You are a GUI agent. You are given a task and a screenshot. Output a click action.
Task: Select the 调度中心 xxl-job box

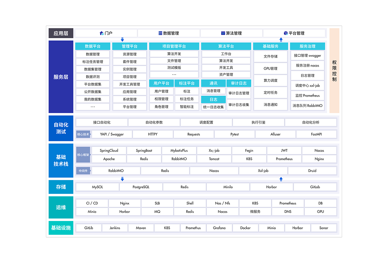(308, 86)
